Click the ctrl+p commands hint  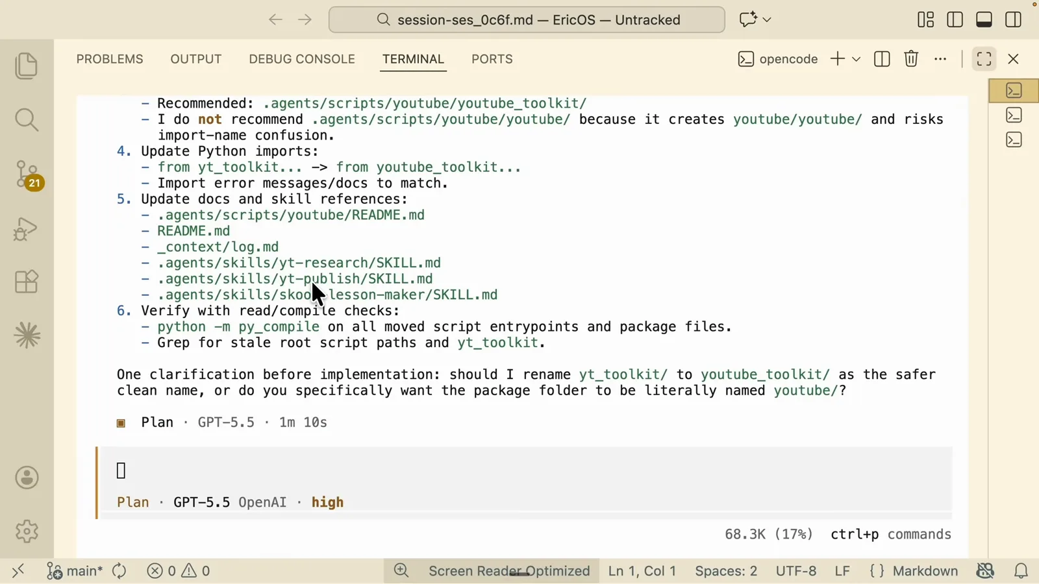point(891,534)
